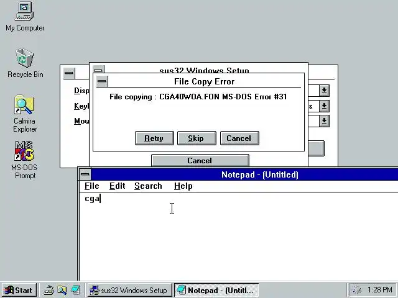Image resolution: width=398 pixels, height=298 pixels.
Task: Click the wide Cancel button in Windows Setup
Action: point(200,160)
